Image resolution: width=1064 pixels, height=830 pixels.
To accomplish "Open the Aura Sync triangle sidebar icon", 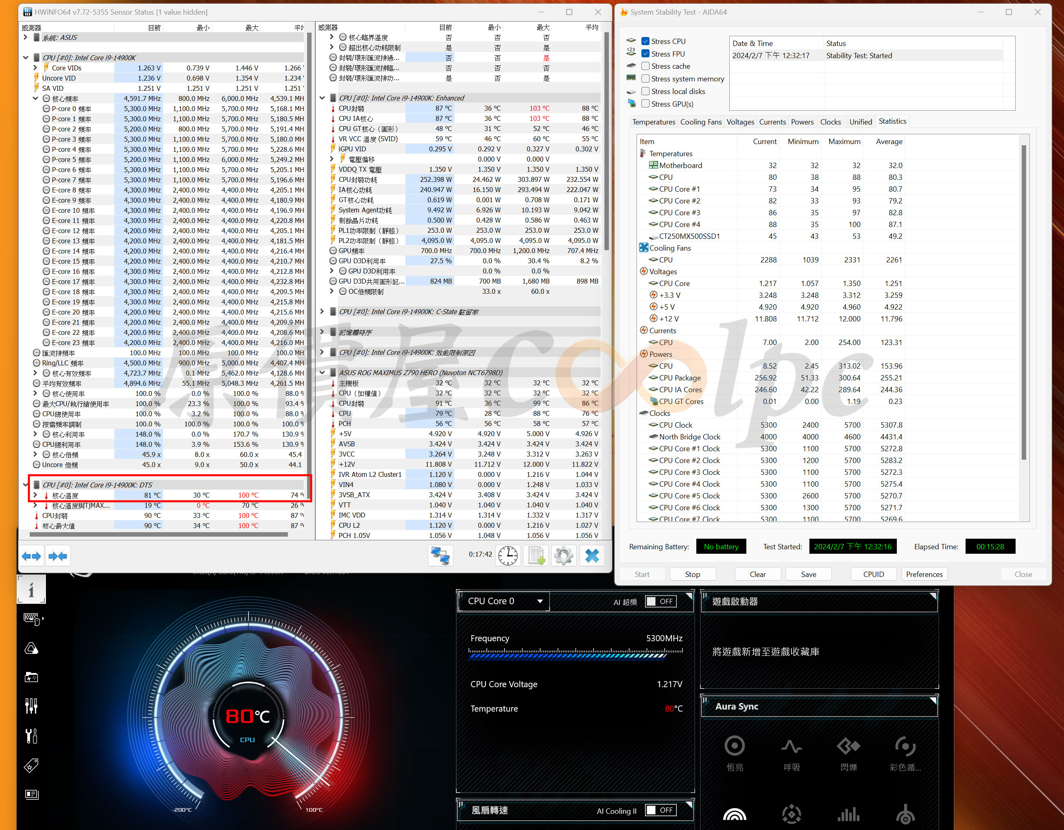I will pyautogui.click(x=31, y=648).
